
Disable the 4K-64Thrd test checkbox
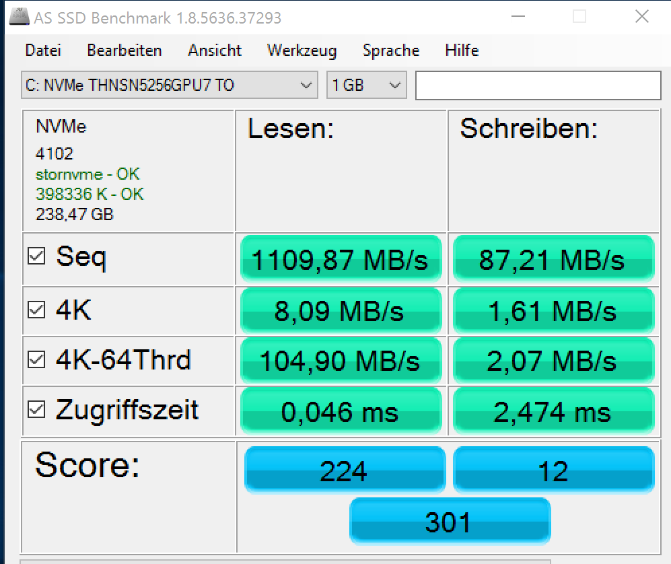pyautogui.click(x=36, y=359)
